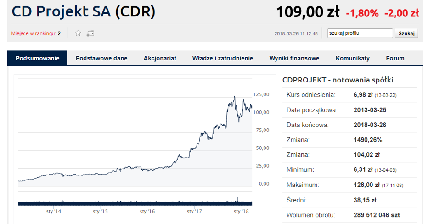Viewport: 434px width, 224px height.
Task: Click the sty '16 marker on timeline
Action: (x=147, y=211)
